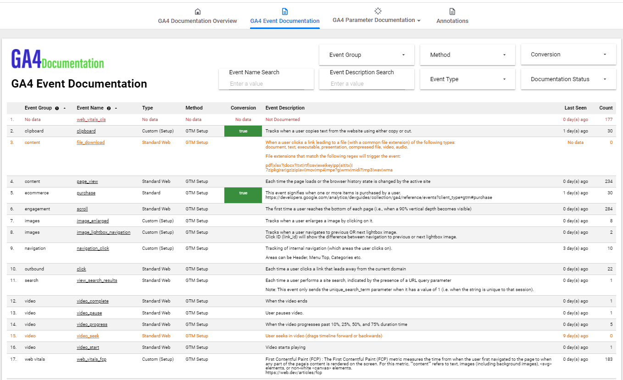Open the image_enlarged event link
The width and height of the screenshot is (623, 380).
(x=93, y=221)
